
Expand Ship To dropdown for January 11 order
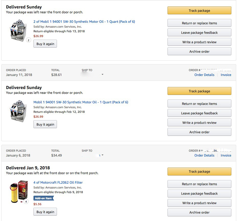pos(102,74)
